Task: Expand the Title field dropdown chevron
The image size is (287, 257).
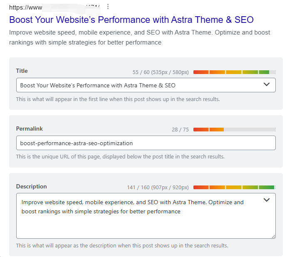Action: click(267, 85)
